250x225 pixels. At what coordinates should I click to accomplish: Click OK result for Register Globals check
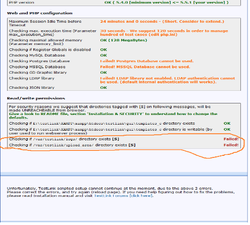104,49
